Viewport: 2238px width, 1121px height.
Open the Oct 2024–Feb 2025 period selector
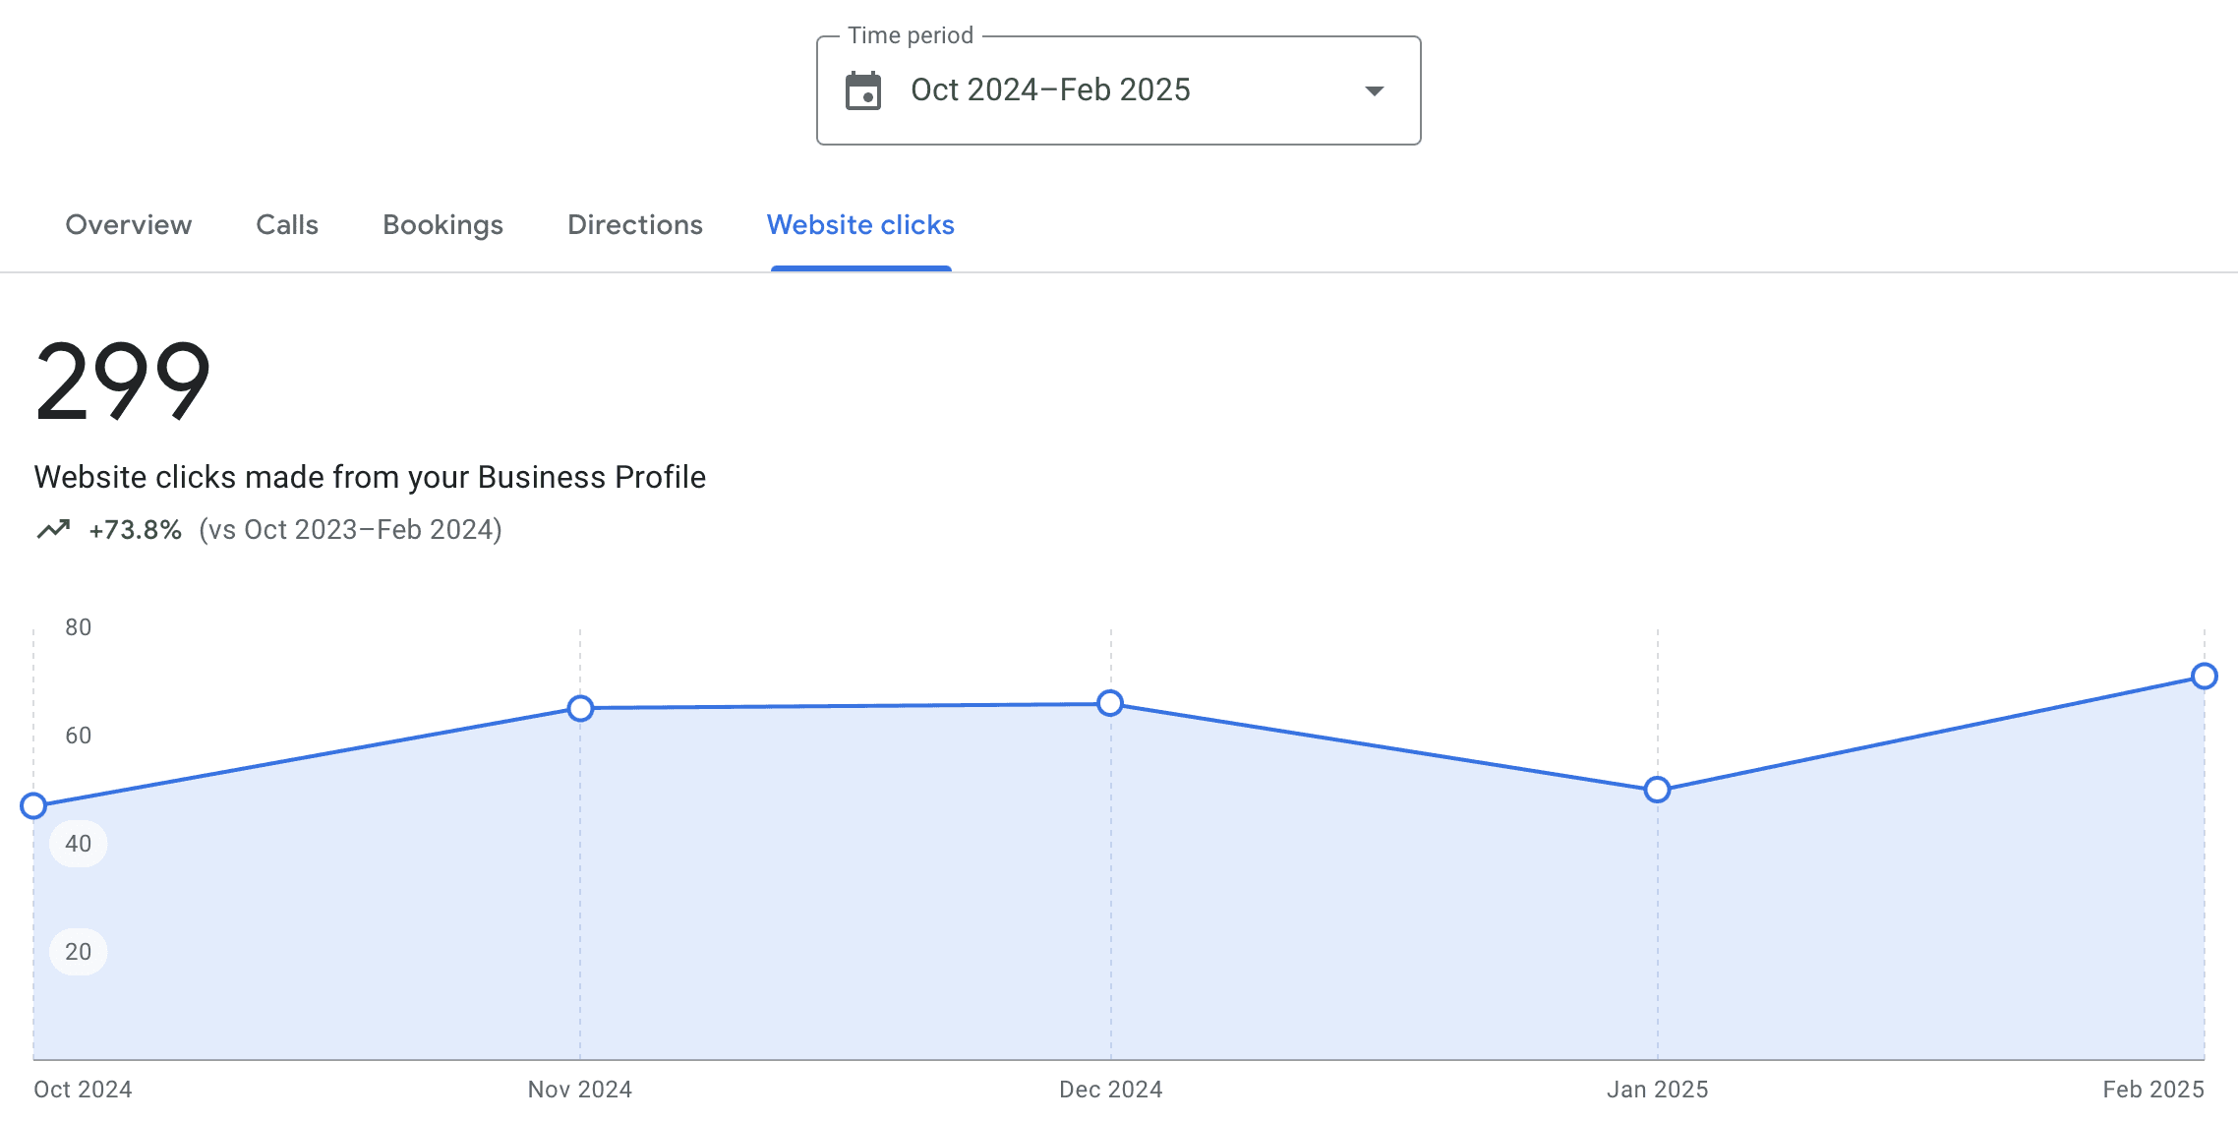[1118, 90]
